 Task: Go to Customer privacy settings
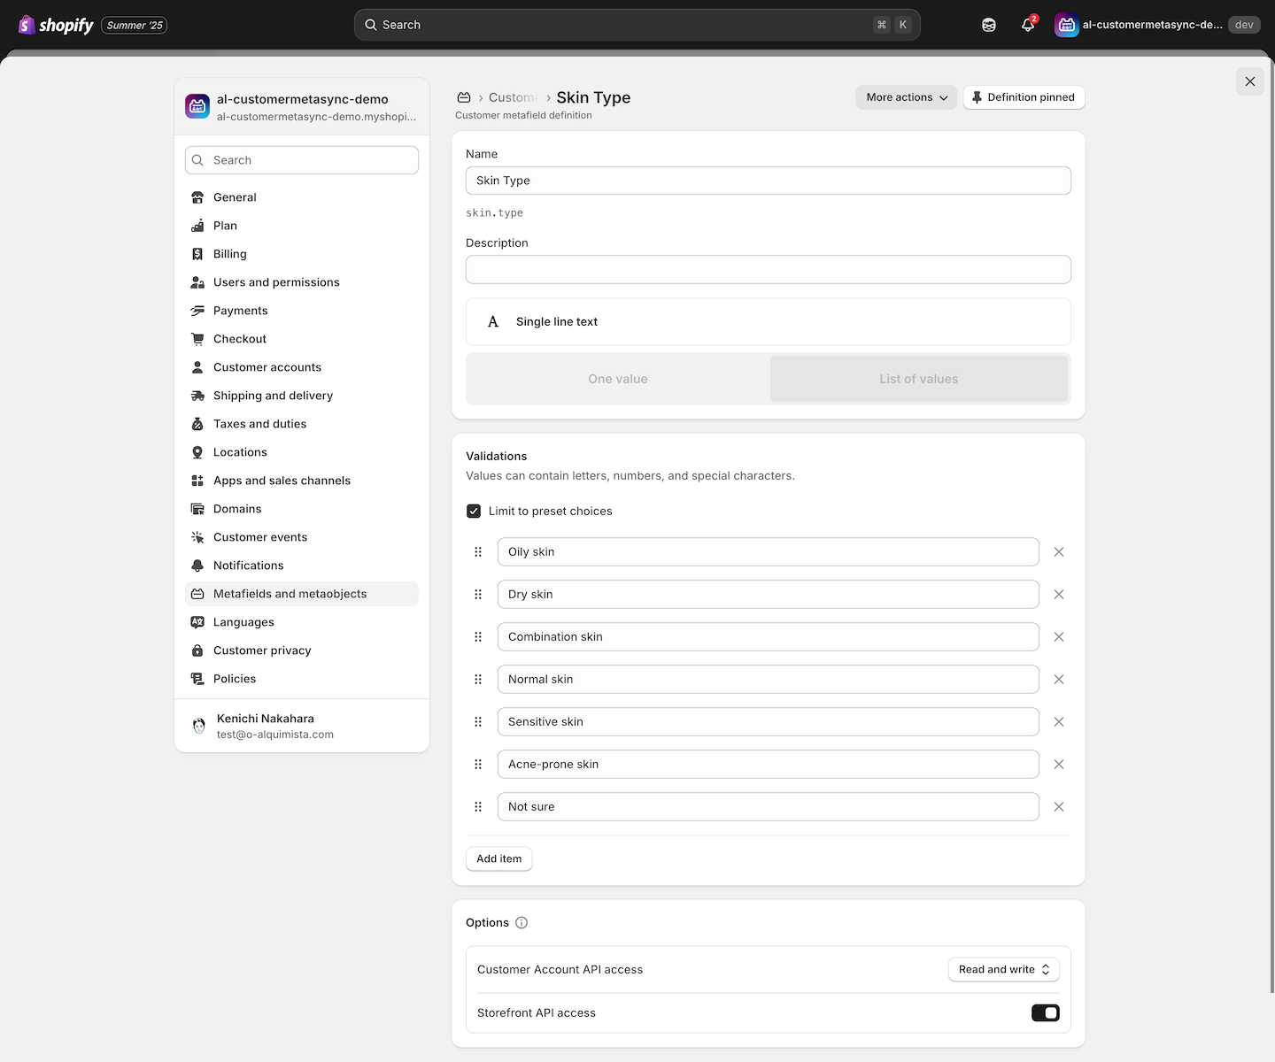262,650
